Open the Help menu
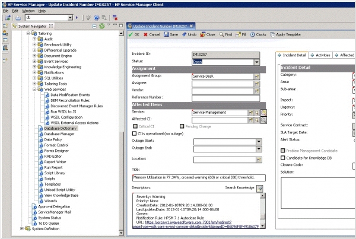The height and width of the screenshot is (239, 356). click(42, 11)
